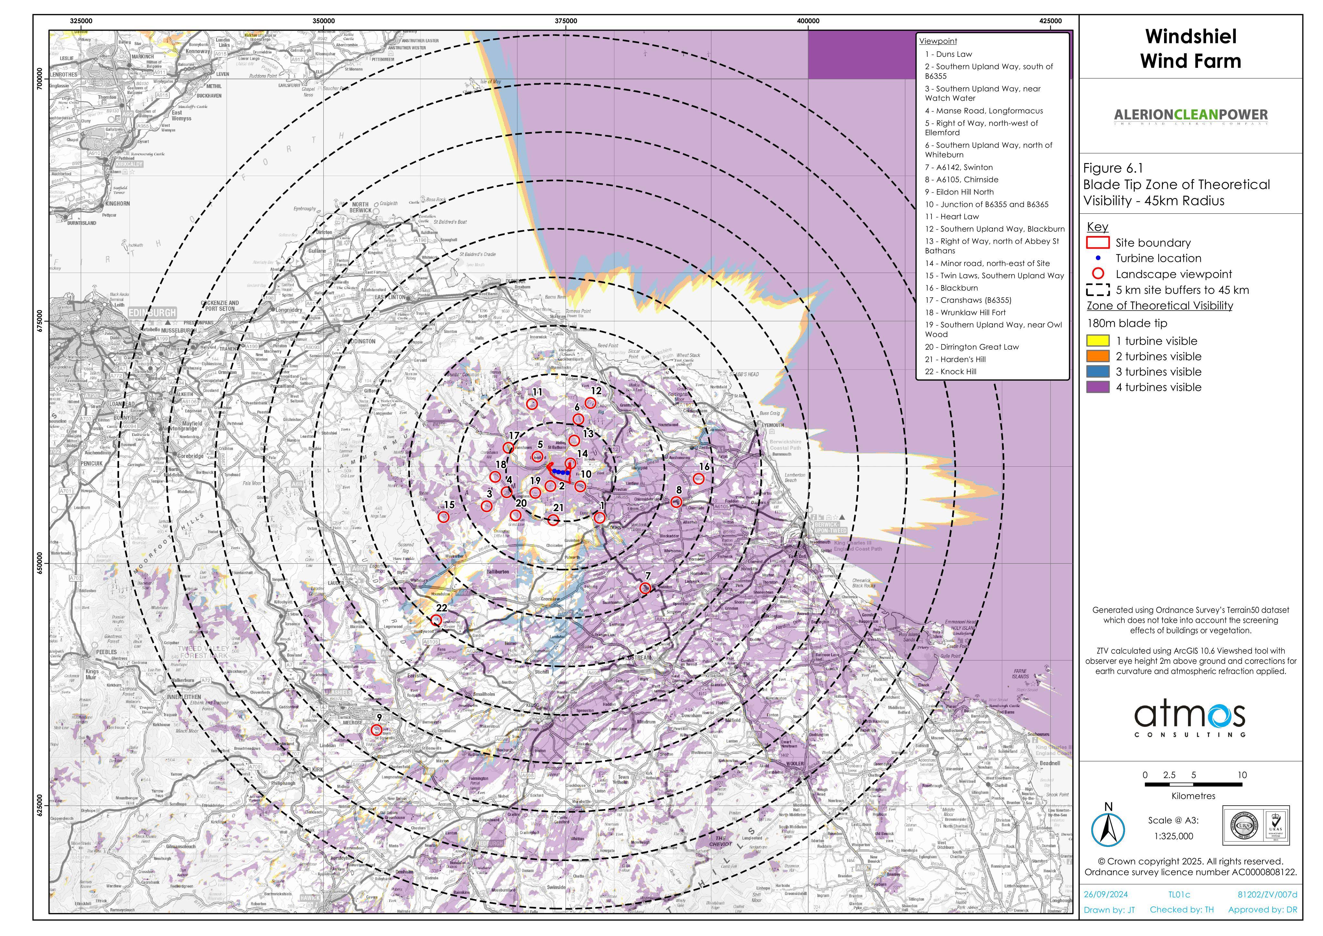Image resolution: width=1323 pixels, height=936 pixels.
Task: Click viewpoint marker 3 on the map
Action: click(486, 506)
